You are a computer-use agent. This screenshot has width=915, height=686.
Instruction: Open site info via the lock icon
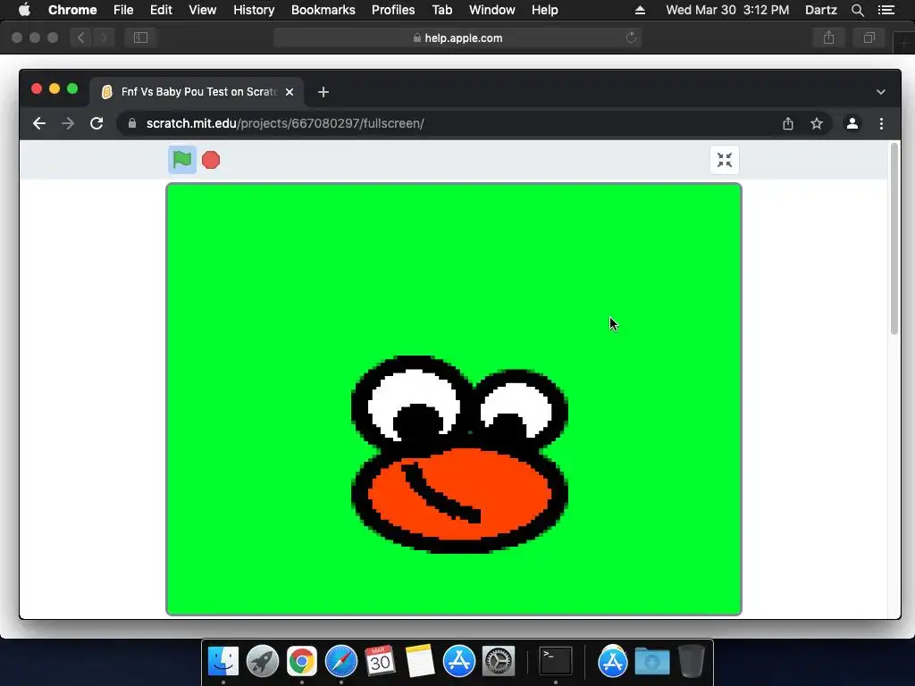[x=132, y=123]
